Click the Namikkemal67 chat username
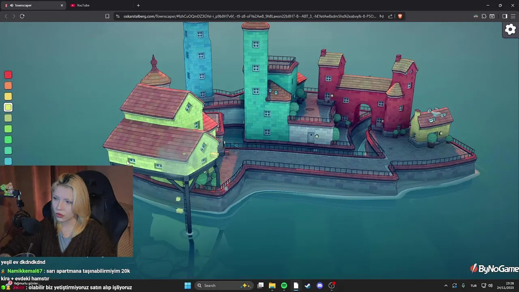This screenshot has height=292, width=519. pyautogui.click(x=25, y=271)
